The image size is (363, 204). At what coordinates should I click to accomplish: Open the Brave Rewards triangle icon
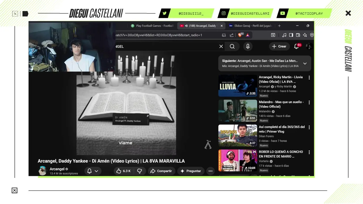(x=248, y=35)
